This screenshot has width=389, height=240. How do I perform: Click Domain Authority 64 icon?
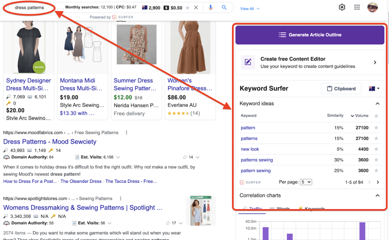7,157
